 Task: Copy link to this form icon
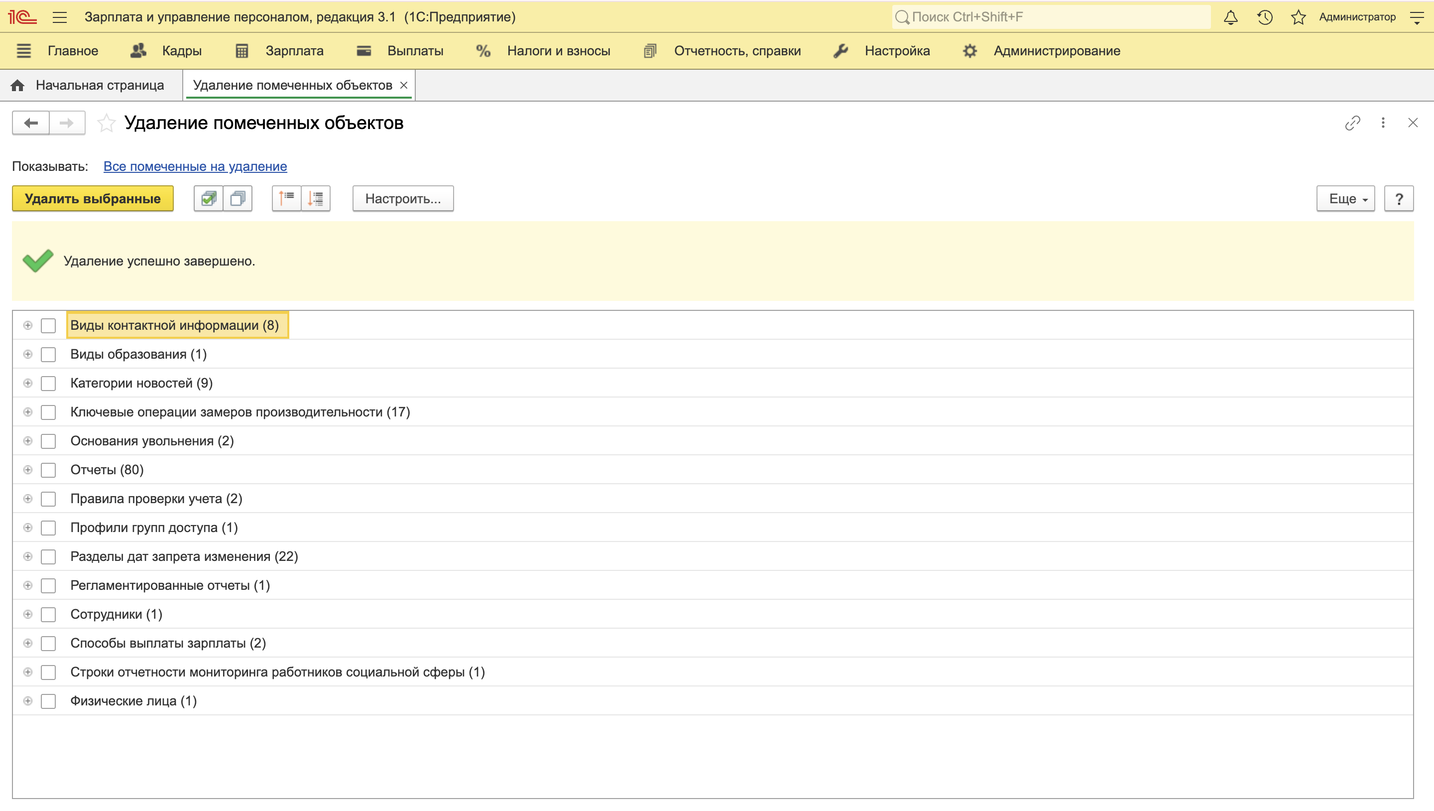pyautogui.click(x=1352, y=123)
